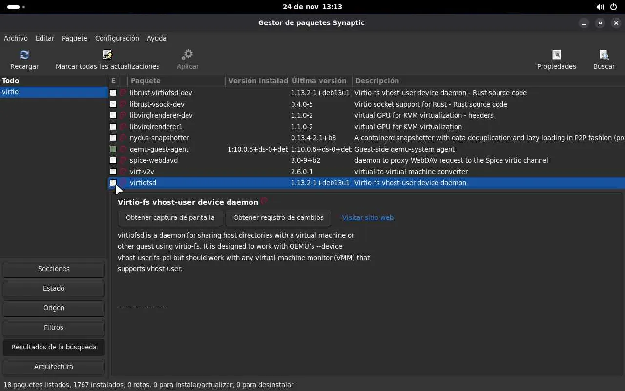625x391 pixels.
Task: Sort by the Descripción column header
Action: 377,81
